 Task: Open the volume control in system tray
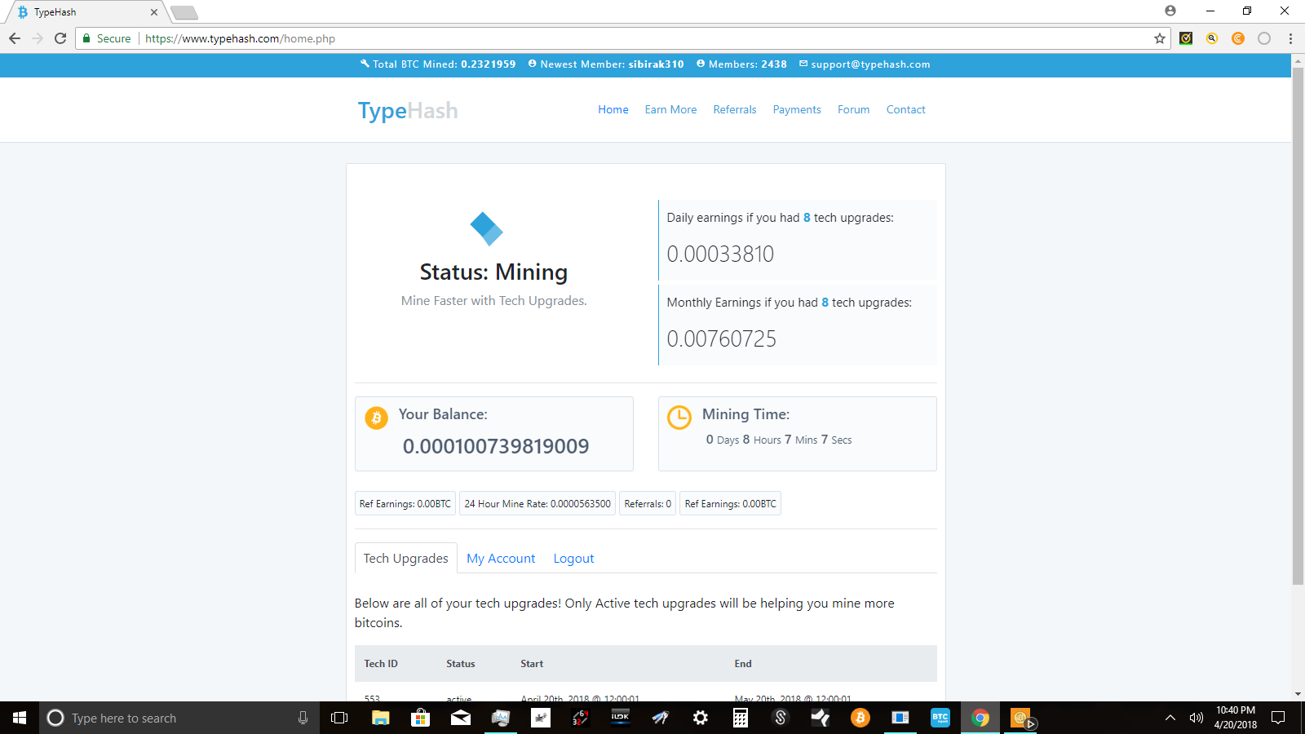coord(1197,718)
